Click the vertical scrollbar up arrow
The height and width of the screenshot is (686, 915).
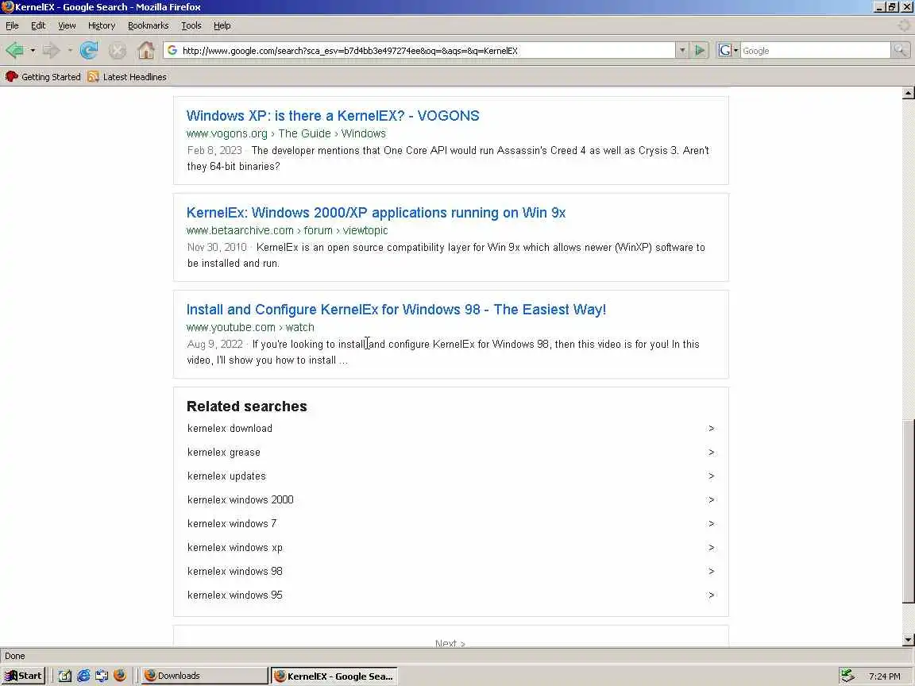pyautogui.click(x=908, y=94)
